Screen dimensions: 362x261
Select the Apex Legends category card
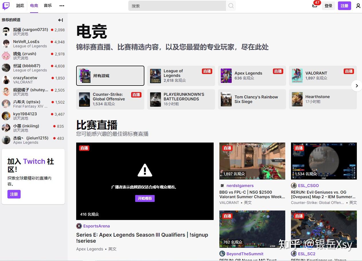click(x=252, y=76)
